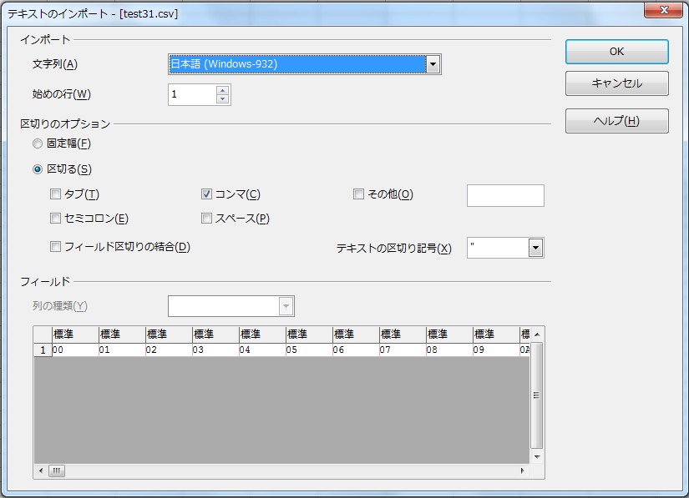689x498 pixels.
Task: Decrease the 始めの行 value with down arrow
Action: pyautogui.click(x=223, y=98)
